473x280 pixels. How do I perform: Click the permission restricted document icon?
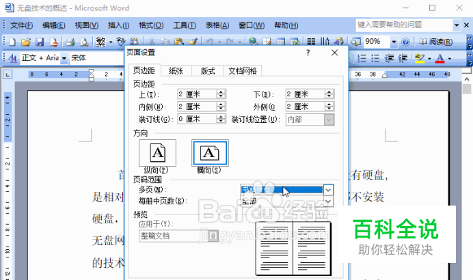[53, 42]
